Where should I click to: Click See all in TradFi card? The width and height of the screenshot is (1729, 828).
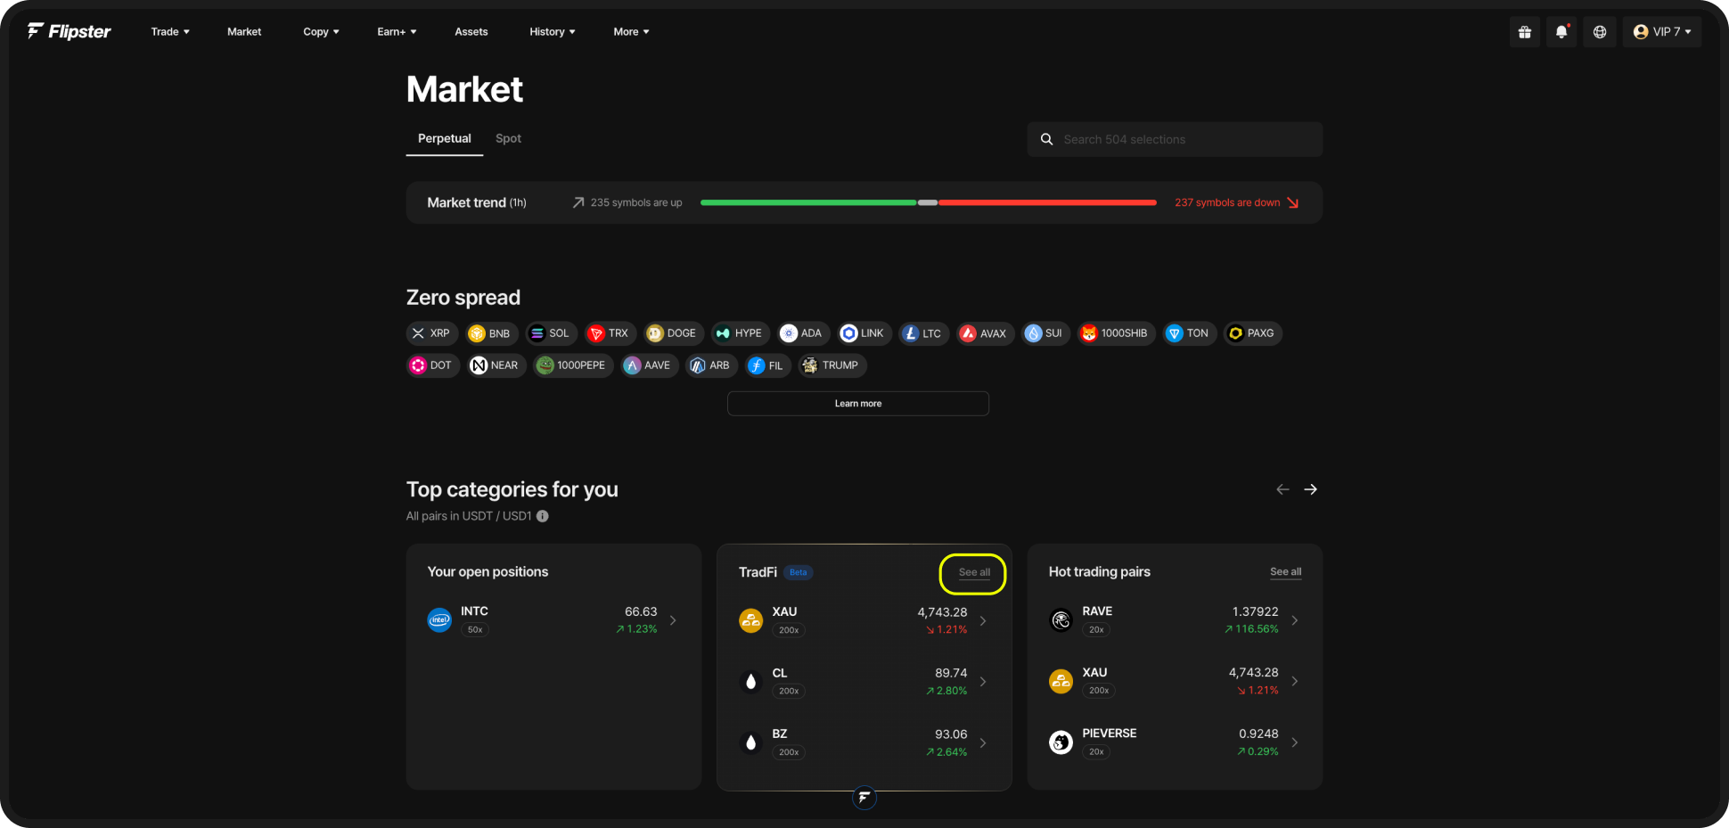coord(974,572)
